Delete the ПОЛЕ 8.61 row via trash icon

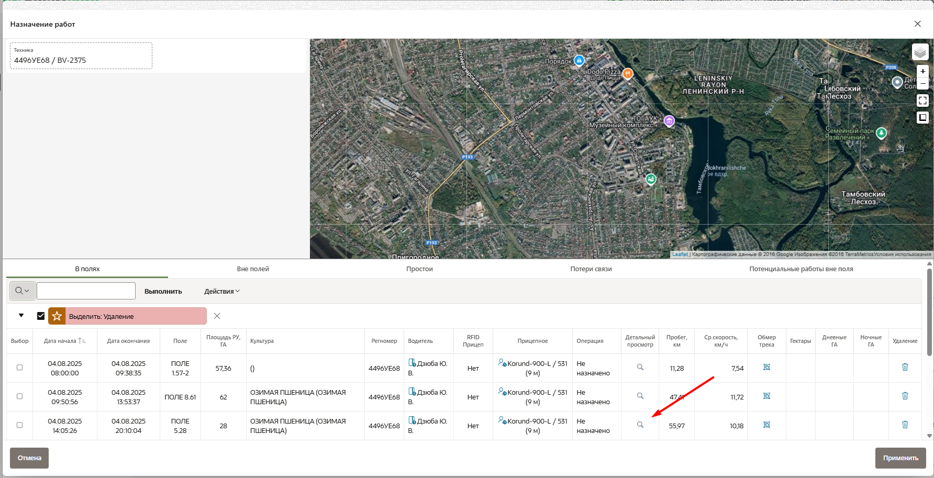[905, 396]
